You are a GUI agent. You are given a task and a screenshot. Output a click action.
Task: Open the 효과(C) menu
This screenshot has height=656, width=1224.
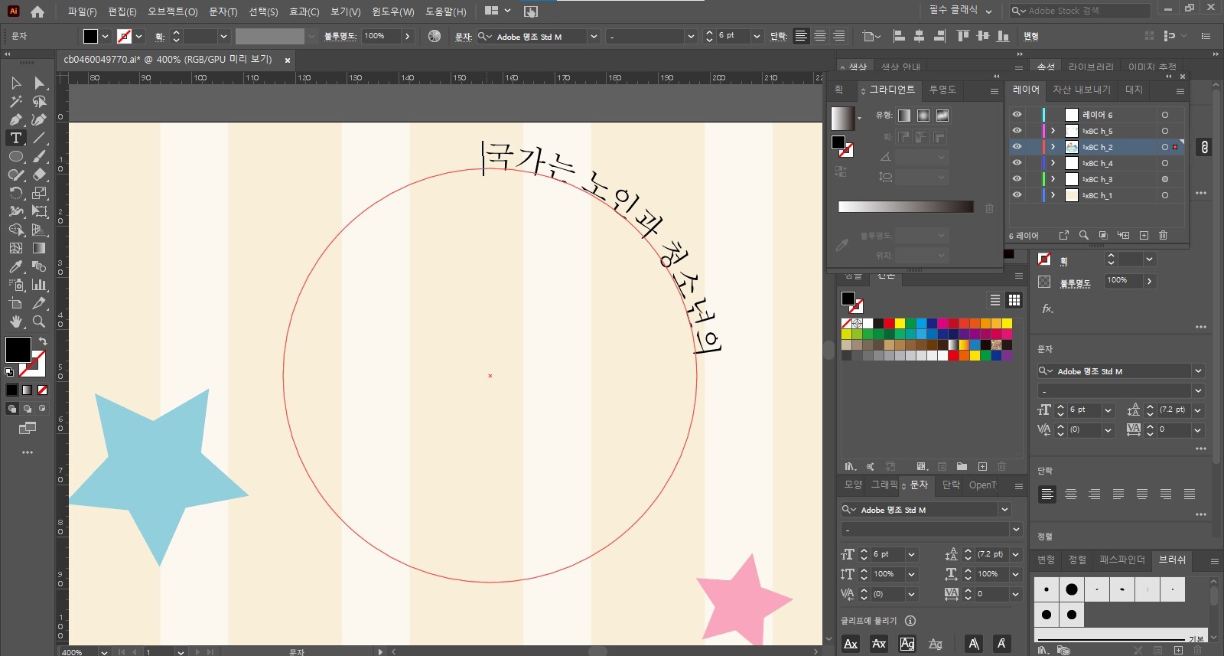304,11
